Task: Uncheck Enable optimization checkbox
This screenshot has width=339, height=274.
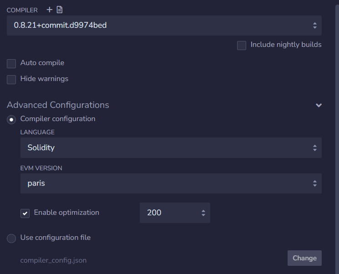Action: [25, 213]
